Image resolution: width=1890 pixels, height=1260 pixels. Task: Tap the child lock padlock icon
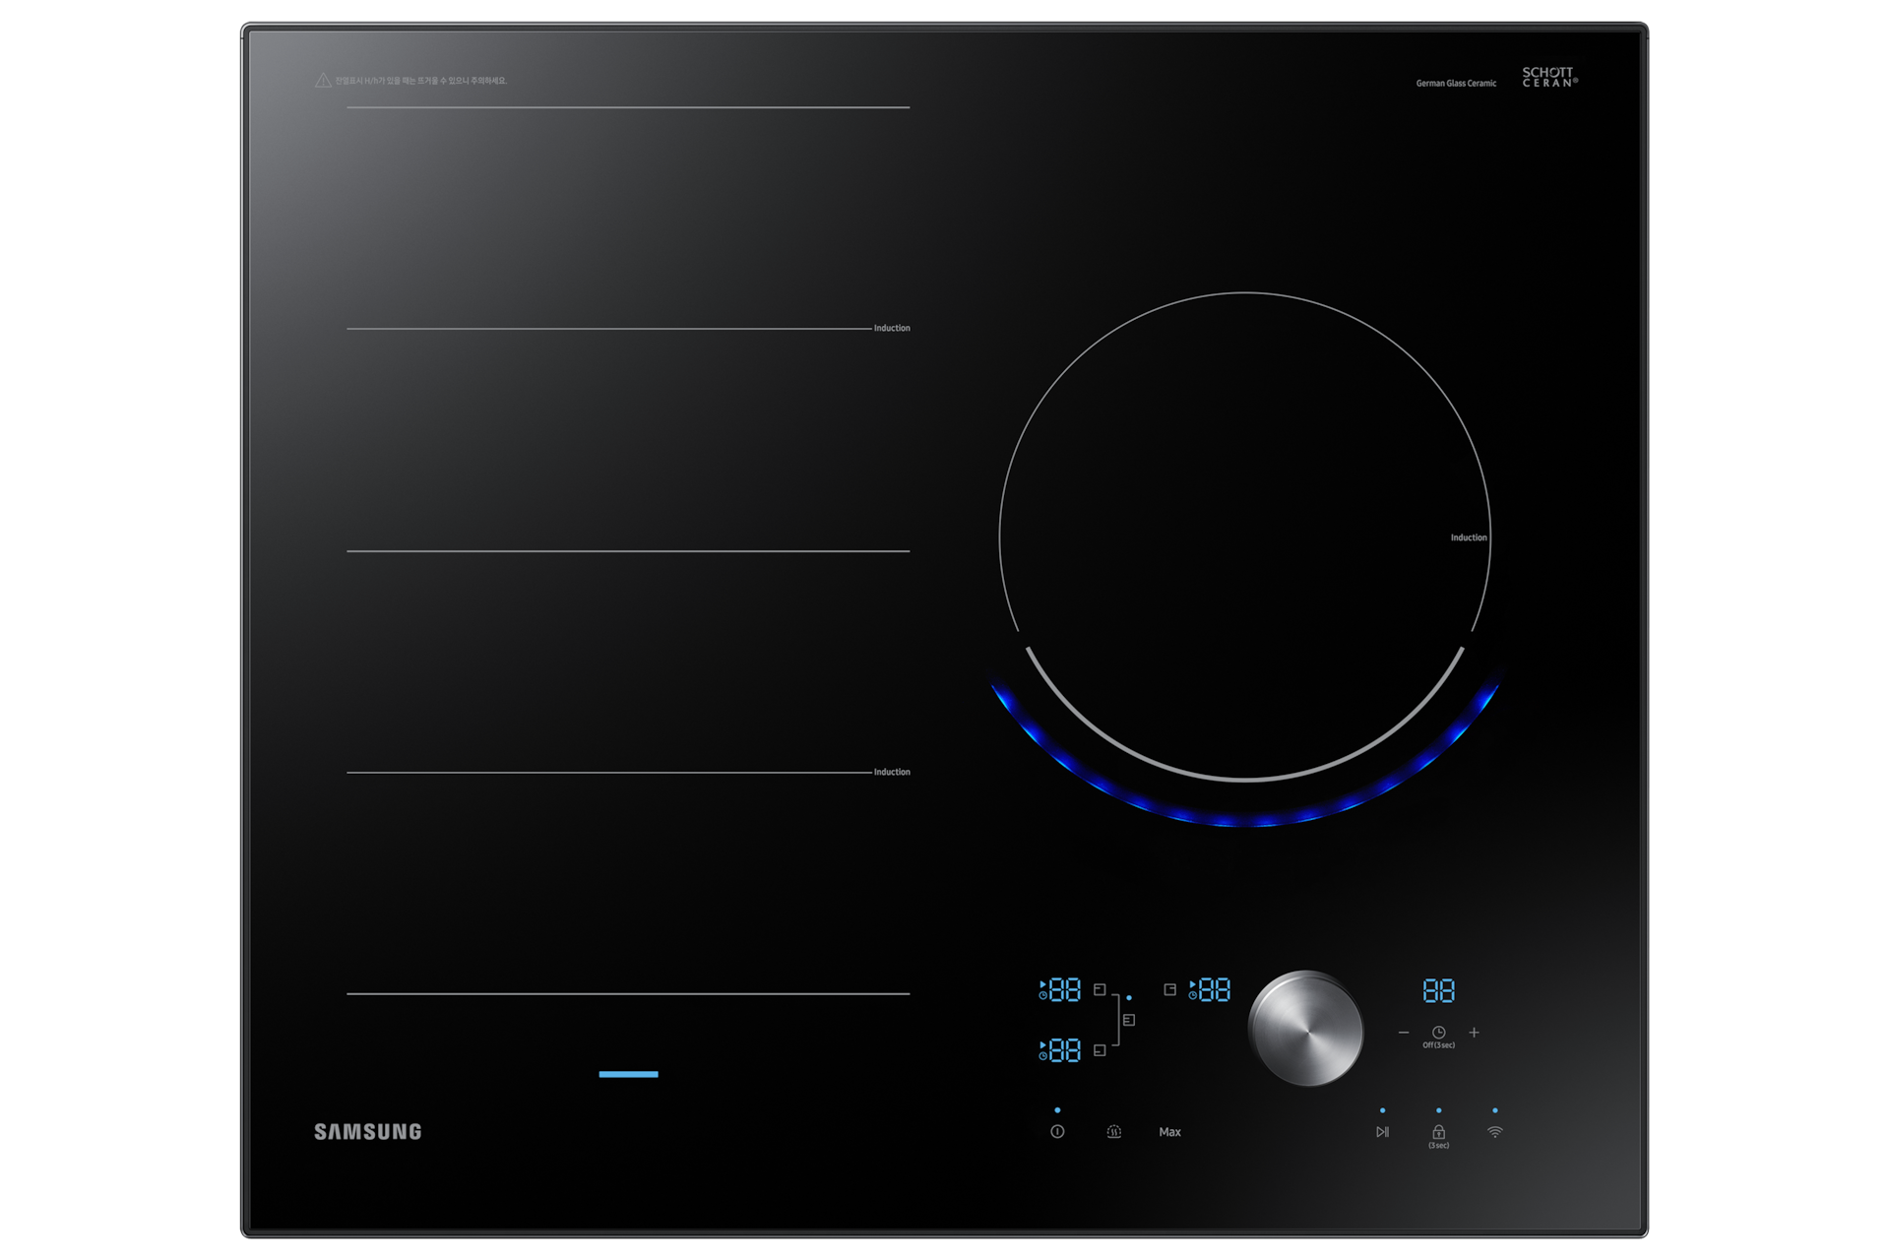click(x=1438, y=1134)
